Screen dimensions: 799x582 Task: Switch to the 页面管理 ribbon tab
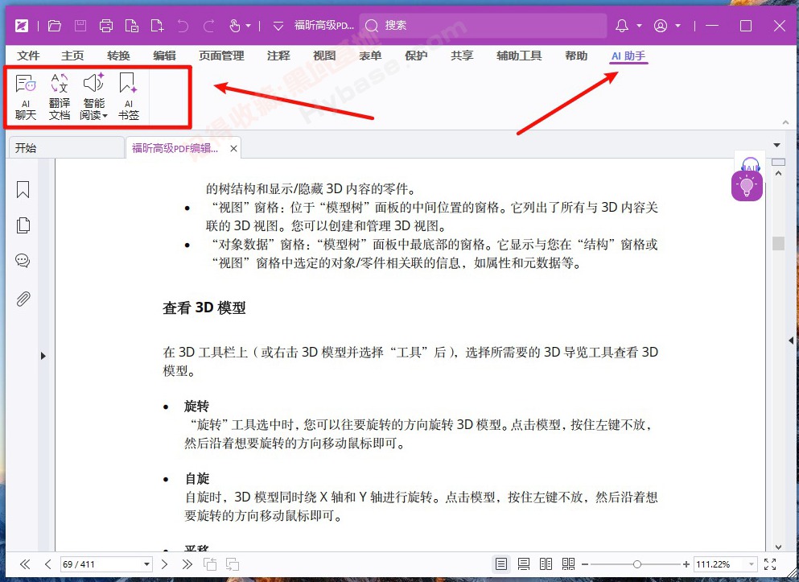[221, 56]
